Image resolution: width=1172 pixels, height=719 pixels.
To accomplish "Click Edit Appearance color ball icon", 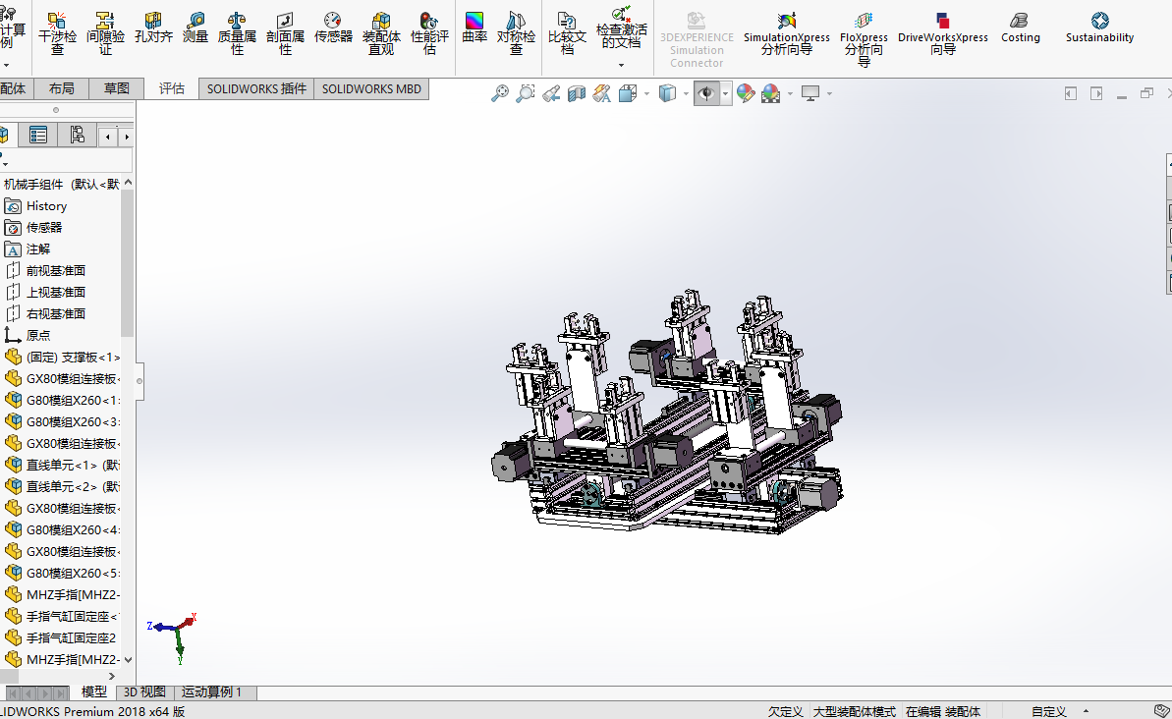I will [x=746, y=93].
